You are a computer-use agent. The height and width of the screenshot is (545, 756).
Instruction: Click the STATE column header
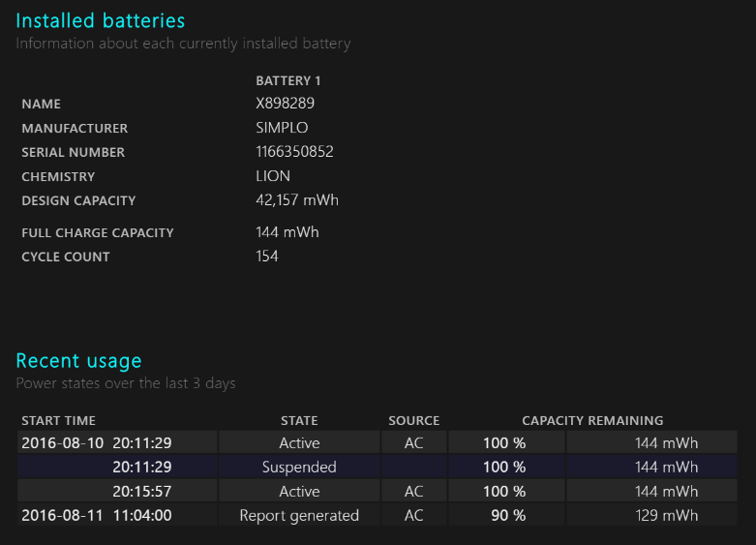(x=299, y=420)
